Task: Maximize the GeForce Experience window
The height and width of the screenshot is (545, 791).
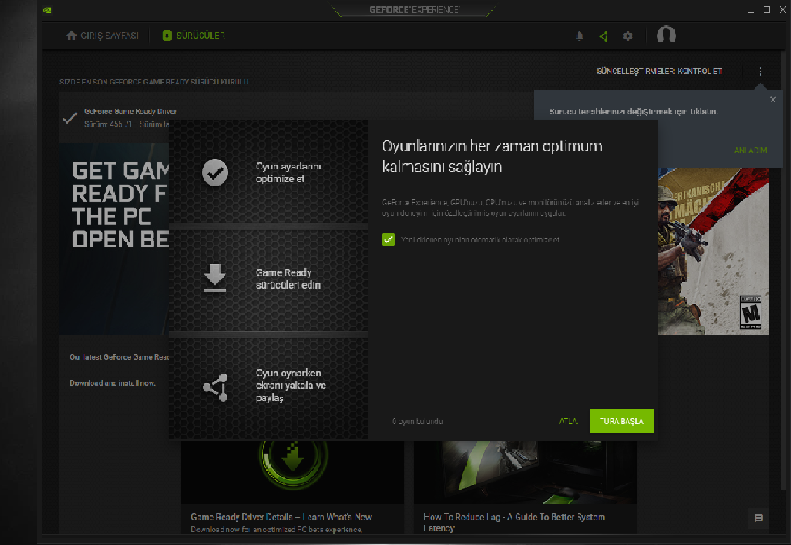Action: coord(767,10)
